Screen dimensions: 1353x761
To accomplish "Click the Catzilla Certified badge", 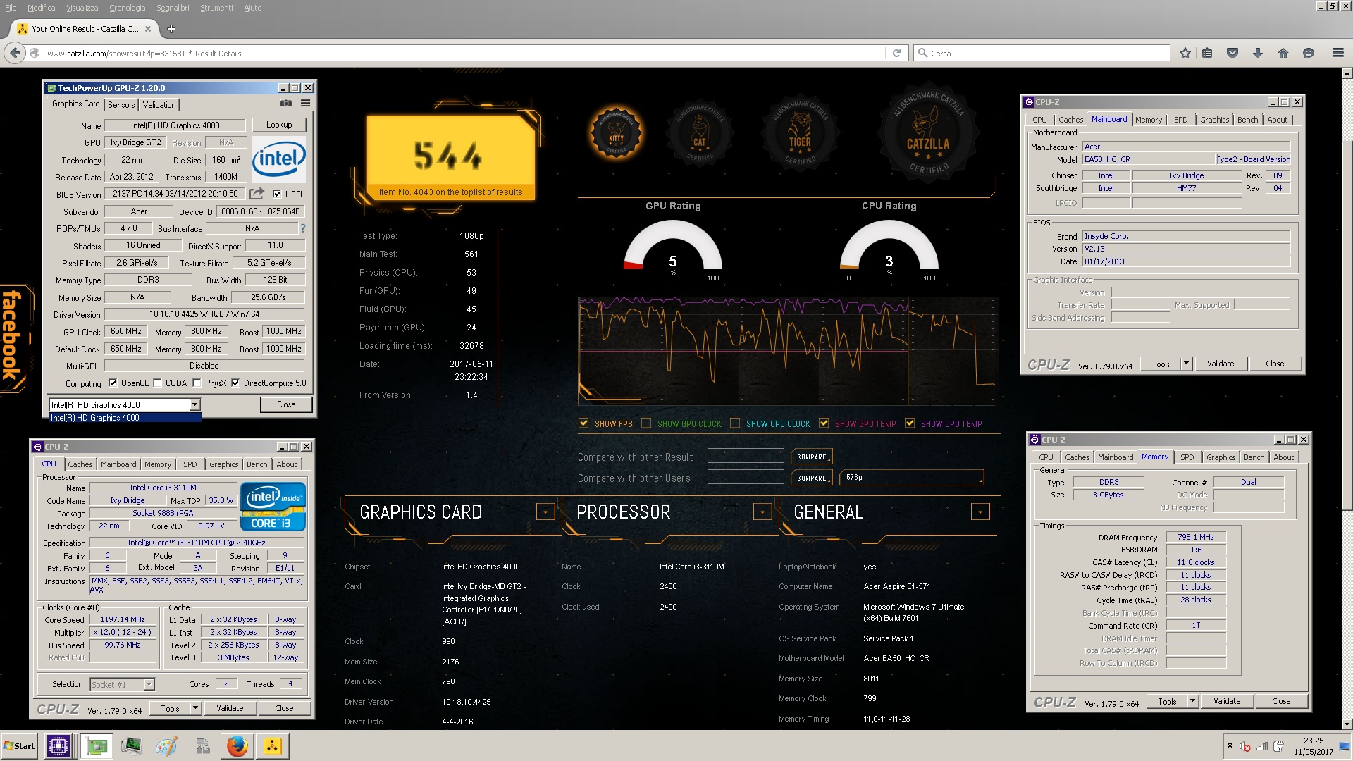I will (927, 134).
